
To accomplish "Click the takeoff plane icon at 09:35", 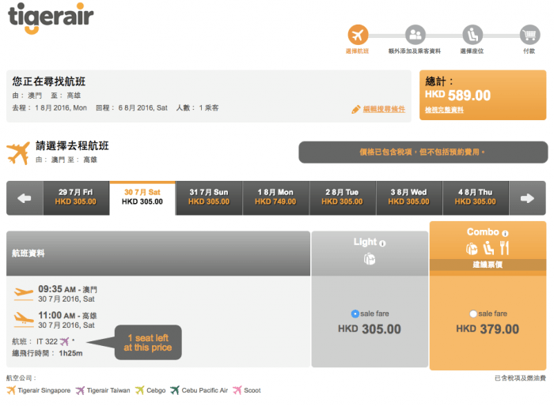I will tap(23, 294).
